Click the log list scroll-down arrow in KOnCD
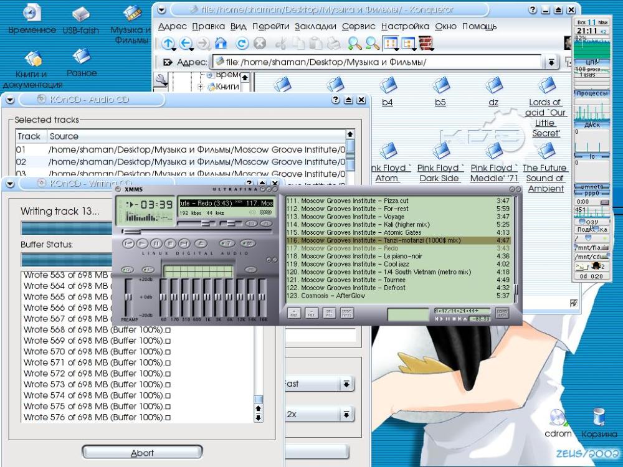 [x=259, y=418]
